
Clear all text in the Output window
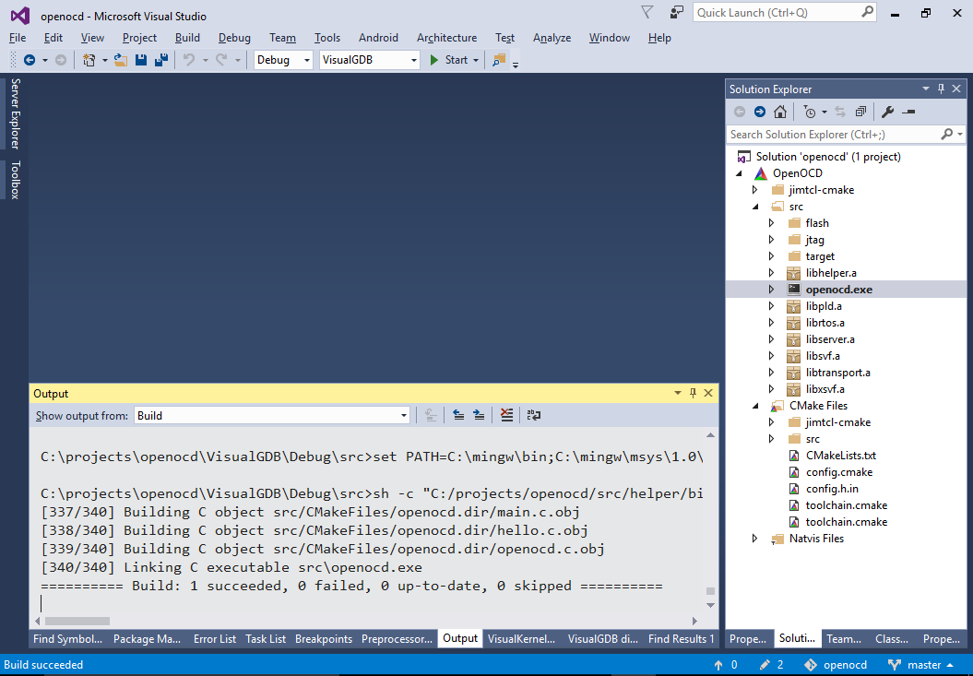tap(507, 415)
